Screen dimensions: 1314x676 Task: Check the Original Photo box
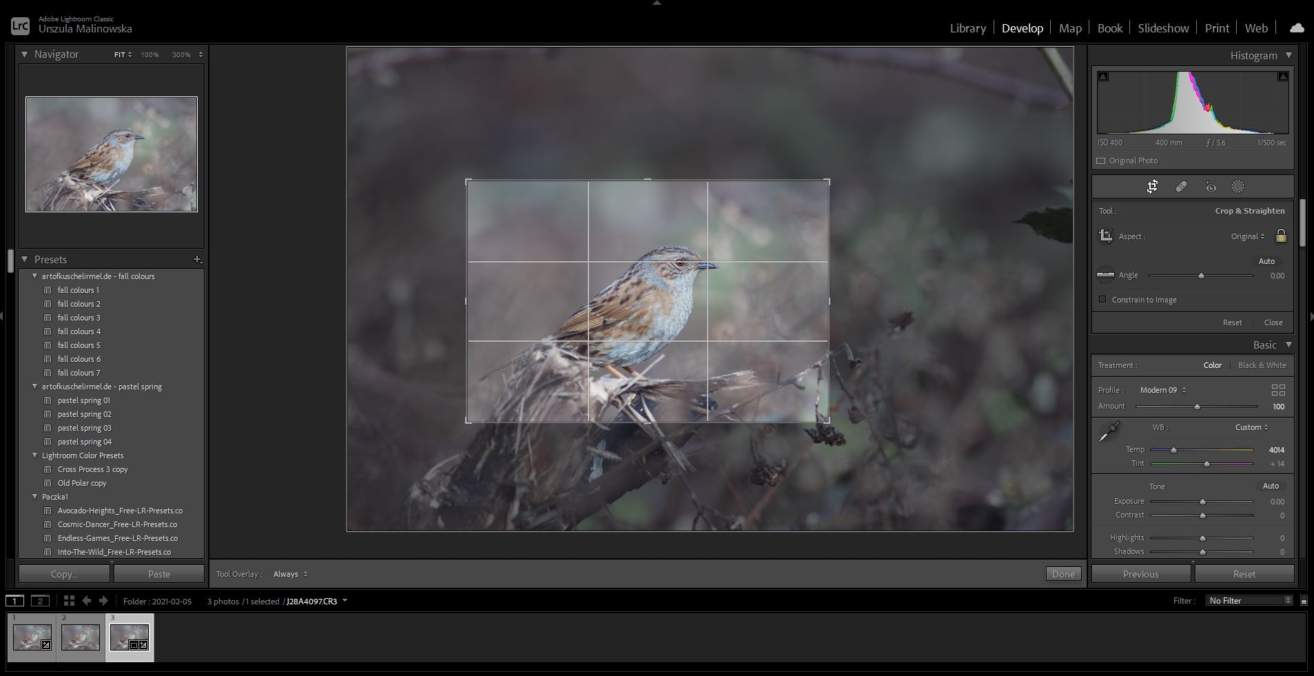pyautogui.click(x=1101, y=161)
